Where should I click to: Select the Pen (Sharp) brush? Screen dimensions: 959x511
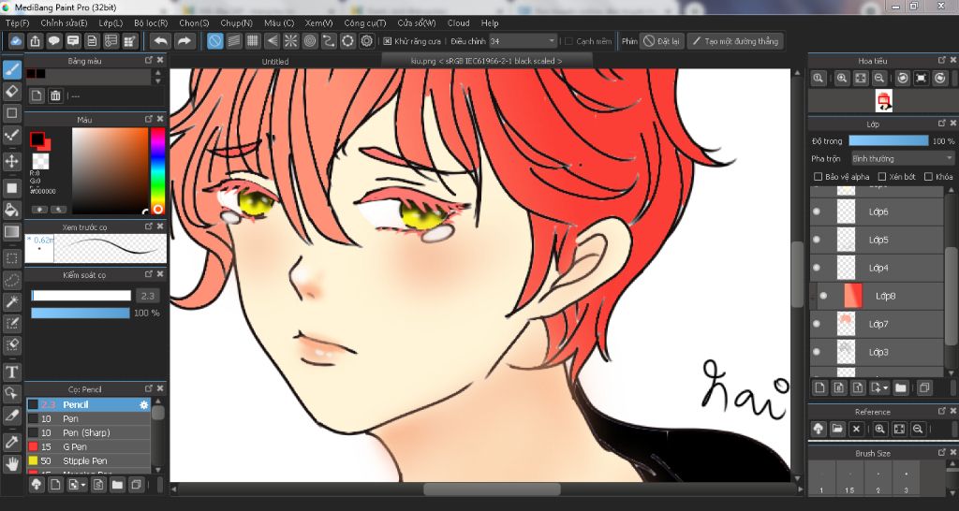pyautogui.click(x=88, y=432)
